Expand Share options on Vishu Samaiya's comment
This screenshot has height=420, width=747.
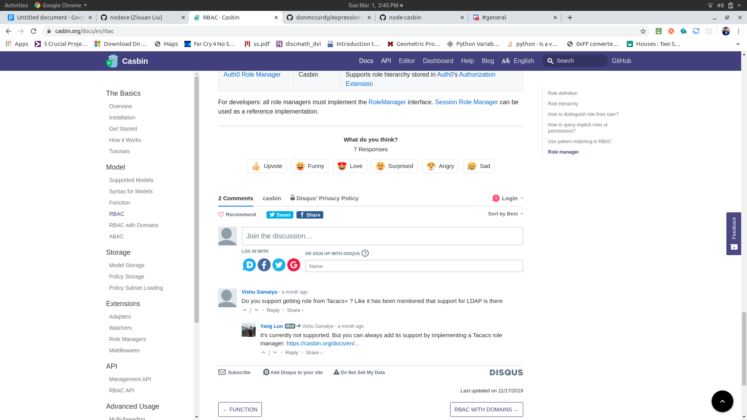(295, 310)
